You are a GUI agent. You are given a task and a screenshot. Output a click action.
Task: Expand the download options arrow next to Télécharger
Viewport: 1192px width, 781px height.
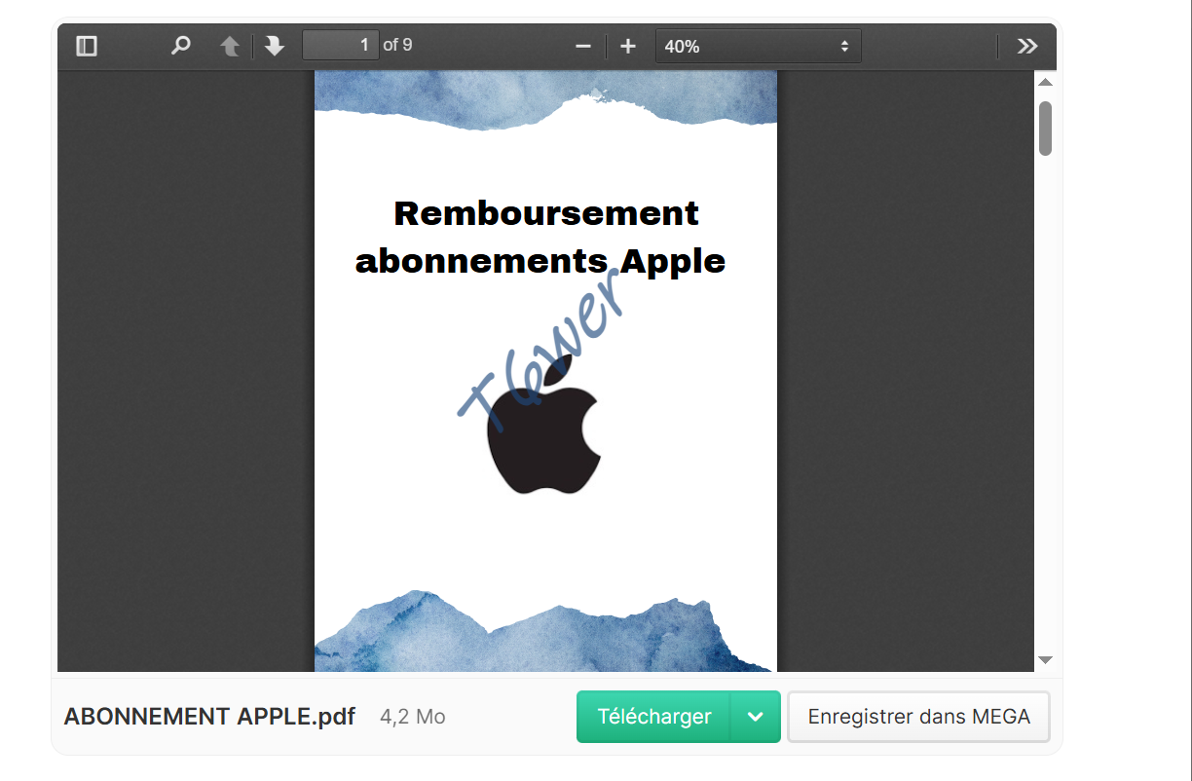pos(756,717)
